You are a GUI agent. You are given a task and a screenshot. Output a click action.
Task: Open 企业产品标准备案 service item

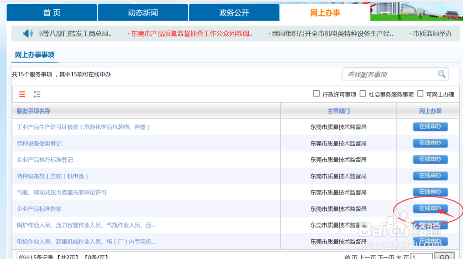click(x=39, y=209)
